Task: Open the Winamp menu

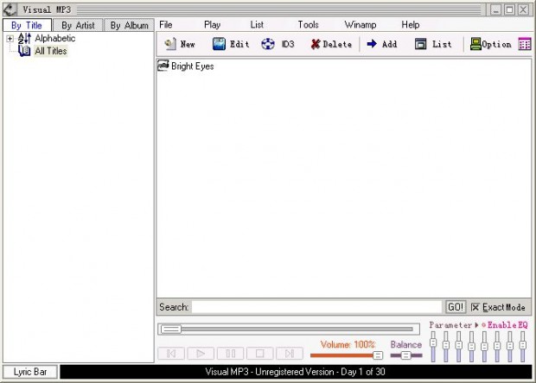Action: pos(361,24)
